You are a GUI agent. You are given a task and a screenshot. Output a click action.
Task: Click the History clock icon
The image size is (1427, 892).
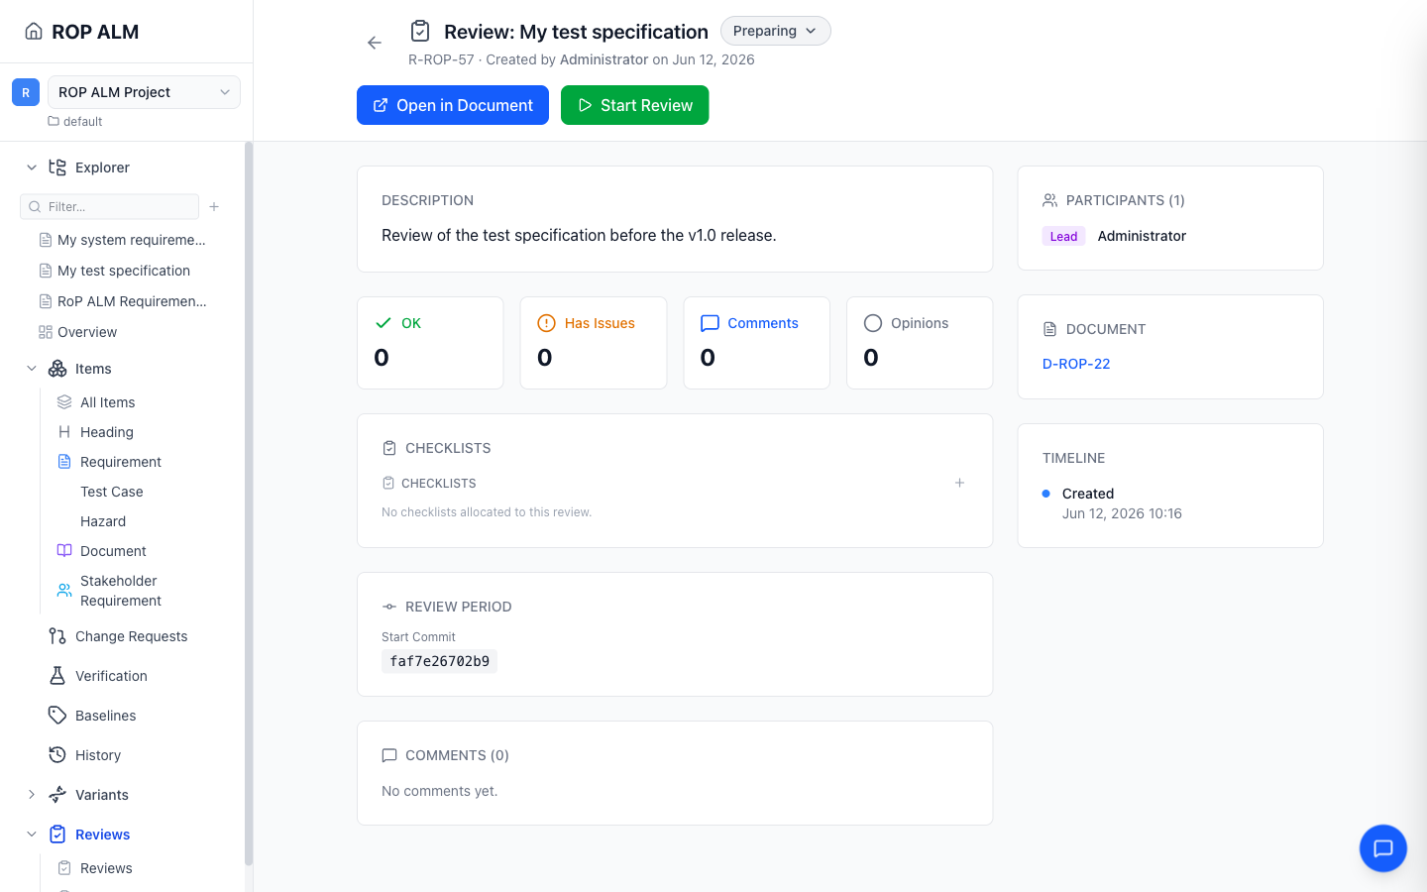[x=57, y=755]
